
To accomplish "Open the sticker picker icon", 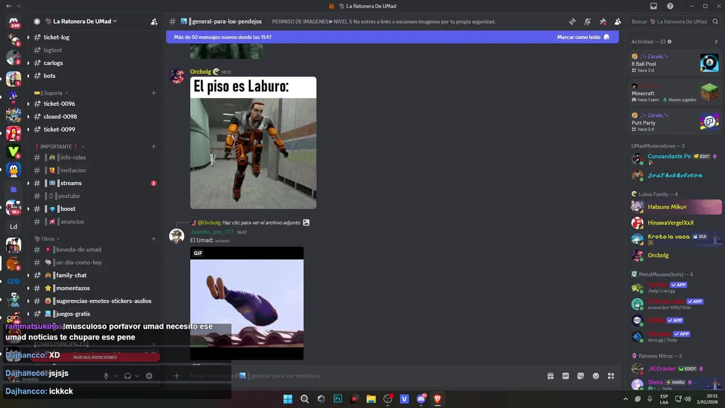I will pyautogui.click(x=581, y=376).
